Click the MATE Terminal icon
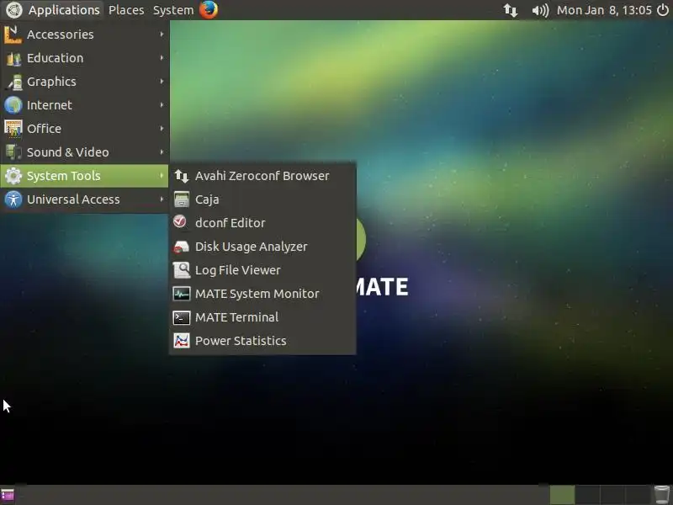Viewport: 673px width, 505px height. click(x=182, y=317)
